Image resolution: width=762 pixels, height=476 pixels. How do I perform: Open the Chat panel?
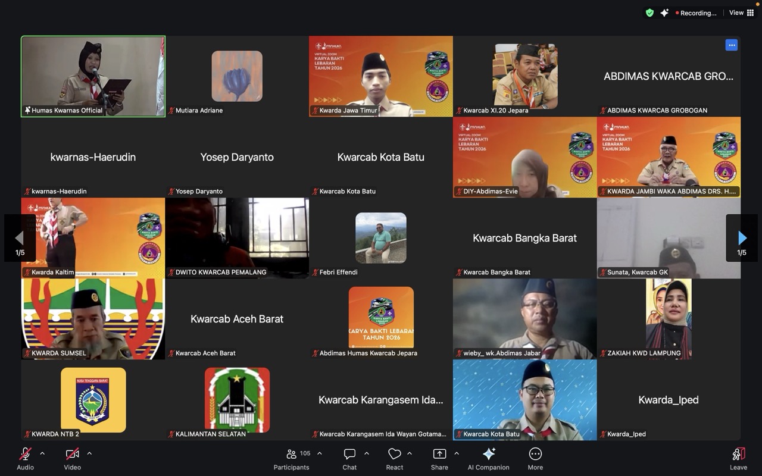click(349, 454)
